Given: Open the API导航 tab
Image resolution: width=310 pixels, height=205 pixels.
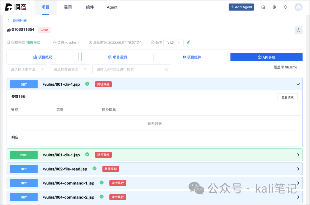Looking at the screenshot, I should tap(266, 57).
